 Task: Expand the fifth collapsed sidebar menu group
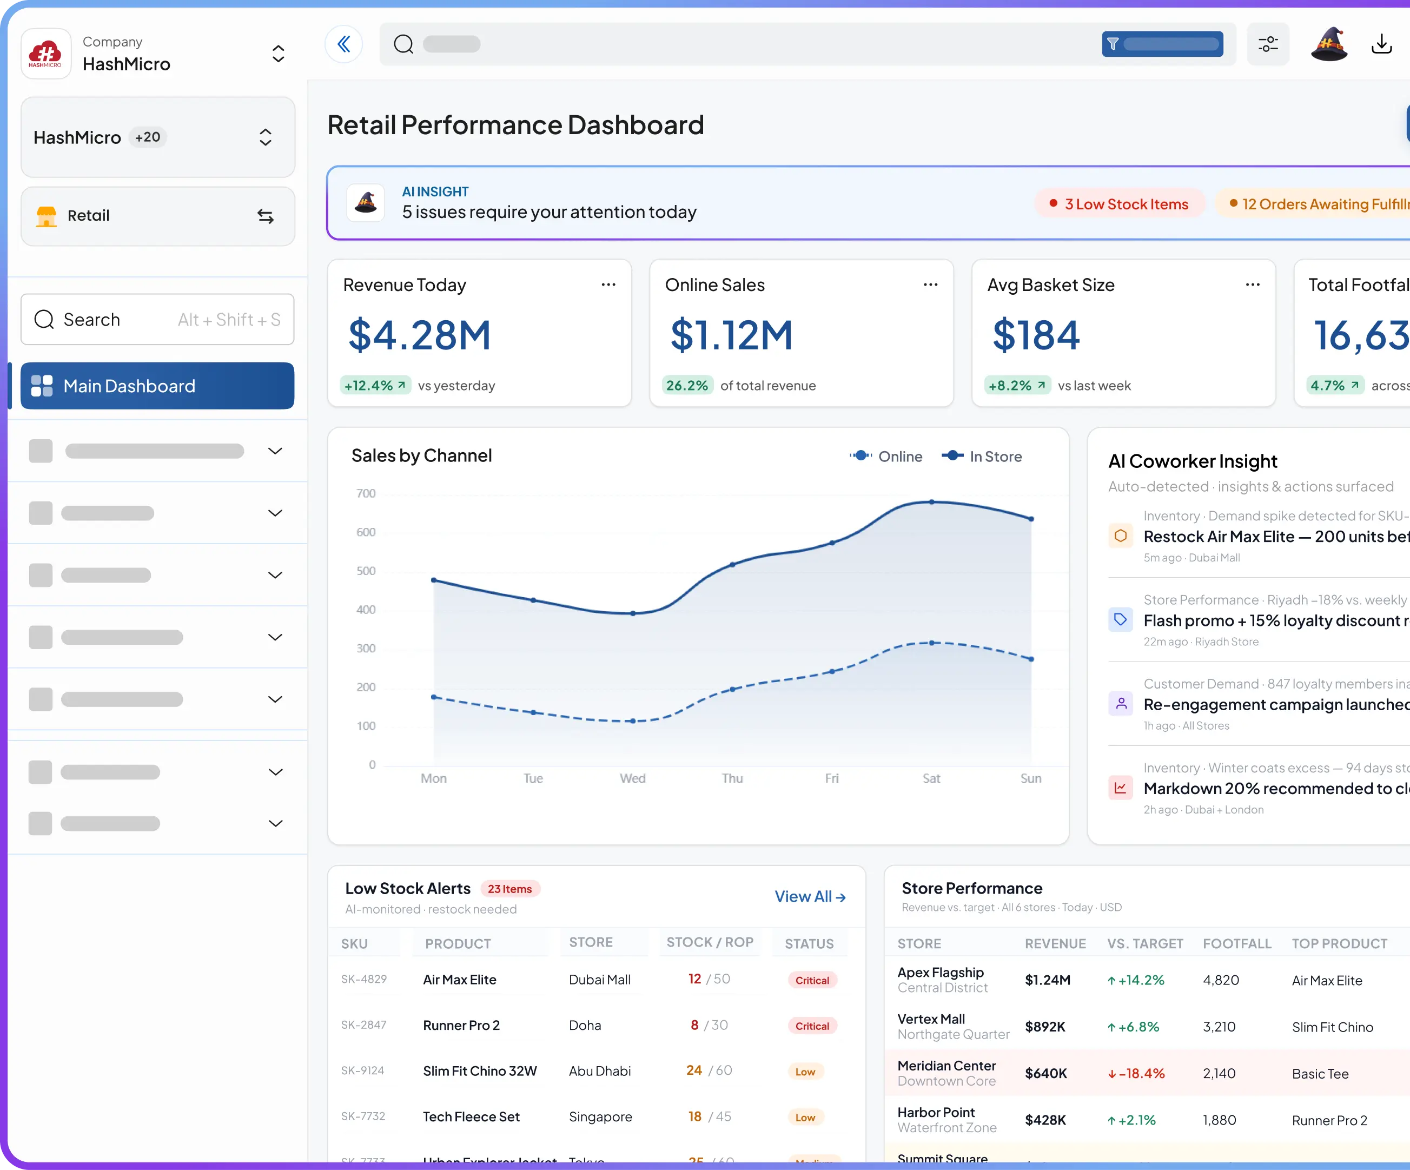275,700
